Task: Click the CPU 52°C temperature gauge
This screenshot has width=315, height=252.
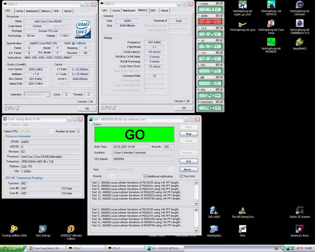Action: [x=210, y=71]
